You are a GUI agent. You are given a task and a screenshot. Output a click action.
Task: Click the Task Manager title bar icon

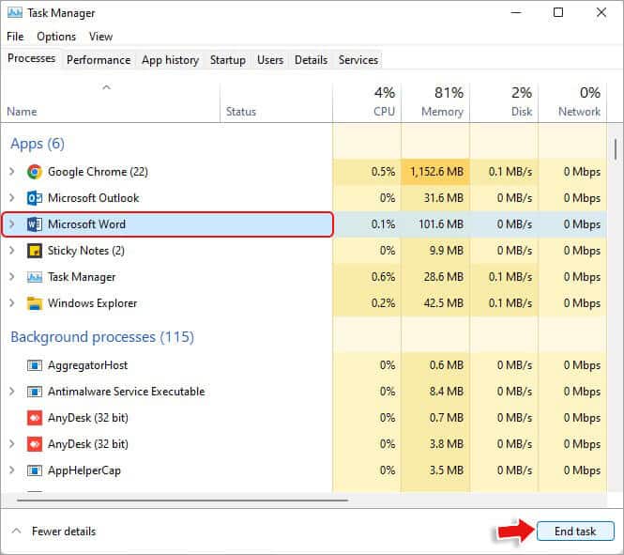click(15, 13)
